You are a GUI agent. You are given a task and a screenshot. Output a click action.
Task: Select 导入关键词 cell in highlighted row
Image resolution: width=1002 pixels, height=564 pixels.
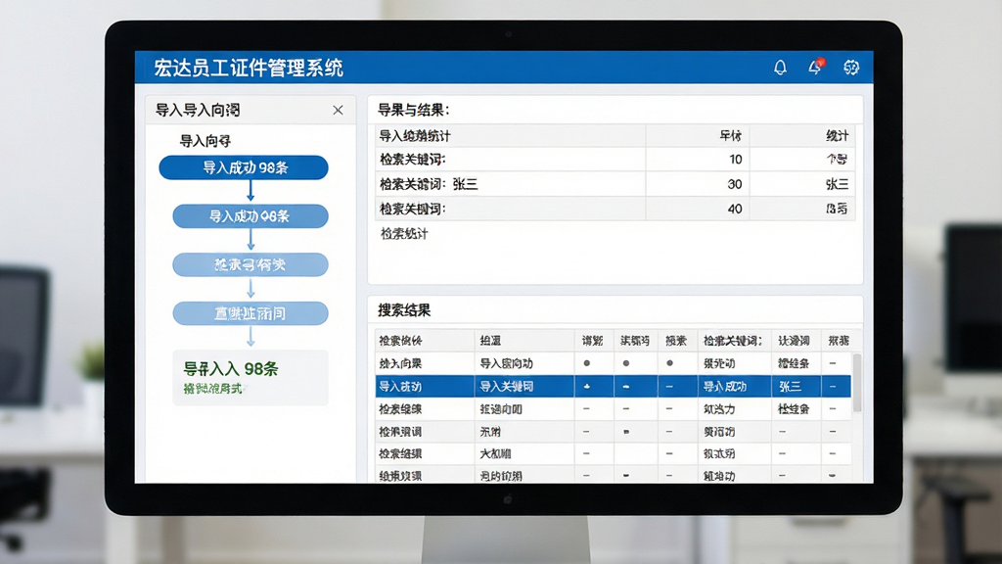[x=506, y=386]
